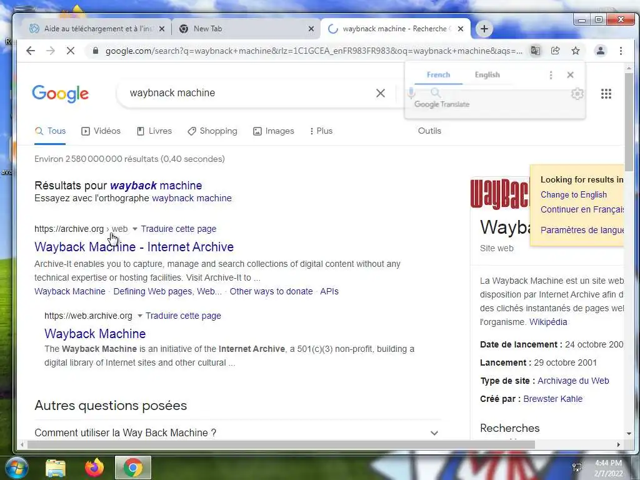This screenshot has width=640, height=480.
Task: Go back to the previous page
Action: (x=31, y=51)
